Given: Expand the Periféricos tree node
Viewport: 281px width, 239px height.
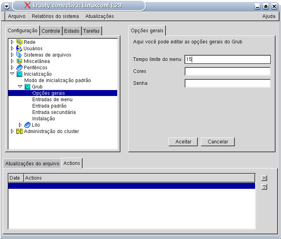Looking at the screenshot, I should click(x=12, y=68).
